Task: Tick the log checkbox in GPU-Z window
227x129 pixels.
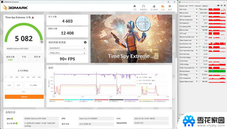Action: pos(180,114)
